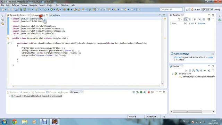Image resolution: width=222 pixels, height=125 pixels.
Task: Toggle the Categorized view icon in Task List
Action: [x=186, y=19]
